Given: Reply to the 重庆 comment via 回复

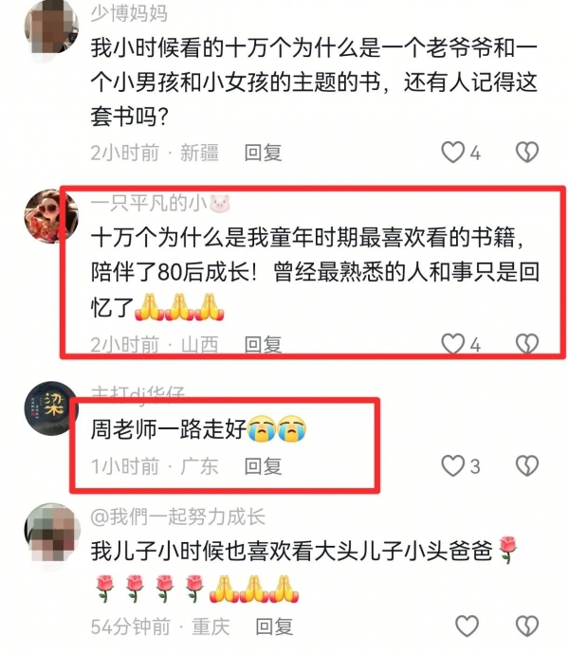Looking at the screenshot, I should click(x=274, y=626).
